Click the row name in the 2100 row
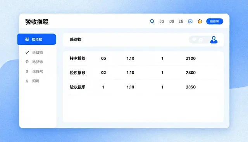 [x=77, y=58]
